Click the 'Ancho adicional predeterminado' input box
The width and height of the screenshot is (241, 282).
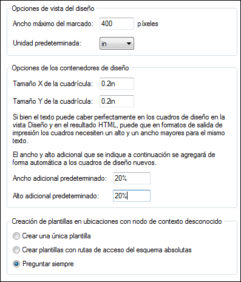point(132,178)
